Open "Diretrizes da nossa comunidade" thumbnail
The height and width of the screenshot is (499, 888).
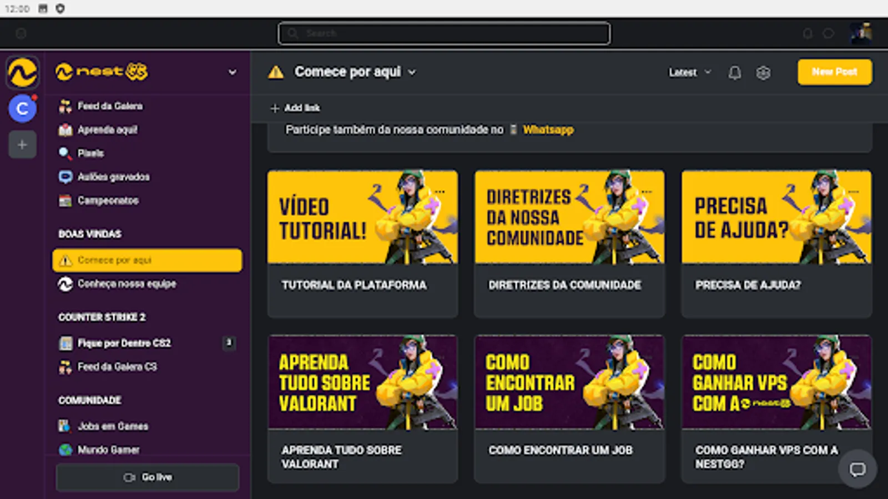pos(569,217)
